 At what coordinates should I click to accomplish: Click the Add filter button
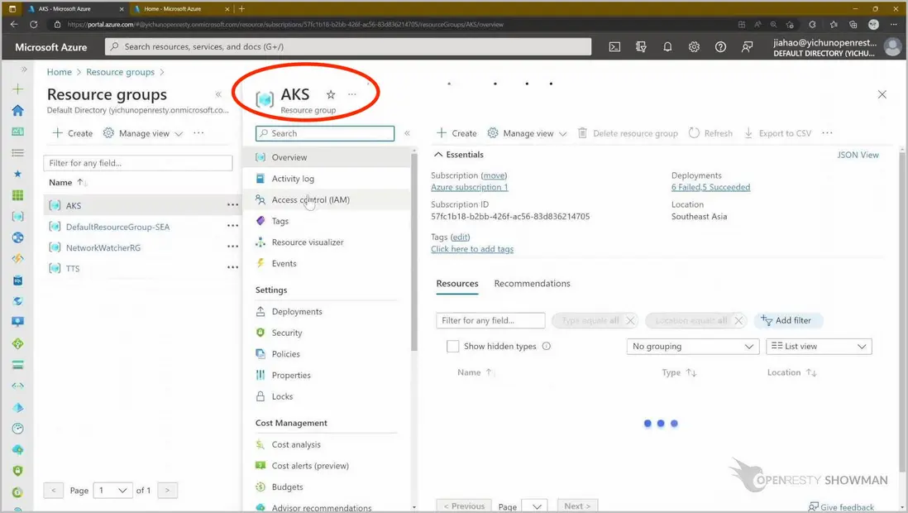[787, 320]
